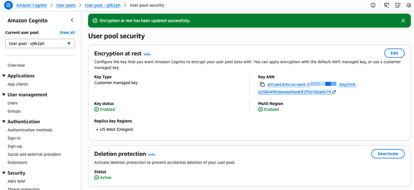Open the hamburger navigation menu icon
This screenshot has height=190, width=414.
[8, 5]
